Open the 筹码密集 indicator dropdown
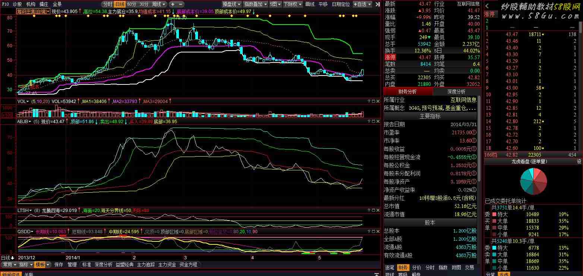This screenshot has width=583, height=276. [33, 12]
